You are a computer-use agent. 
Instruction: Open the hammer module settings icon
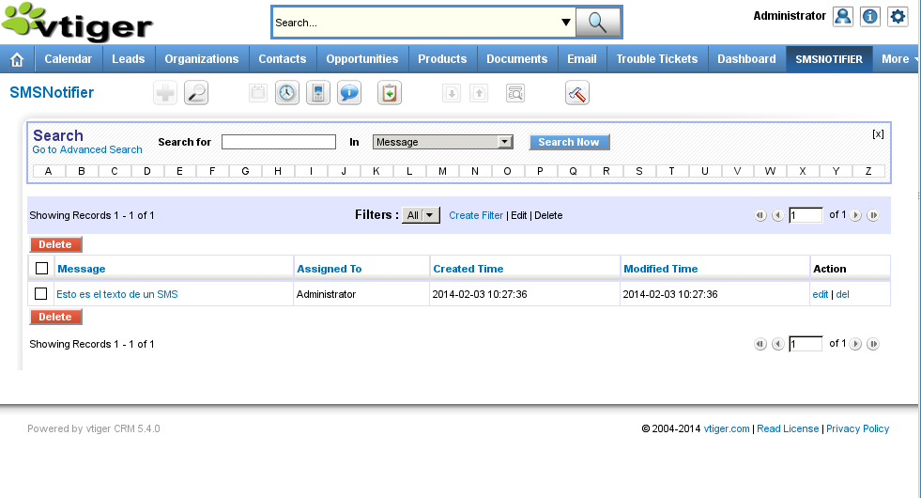(x=577, y=93)
